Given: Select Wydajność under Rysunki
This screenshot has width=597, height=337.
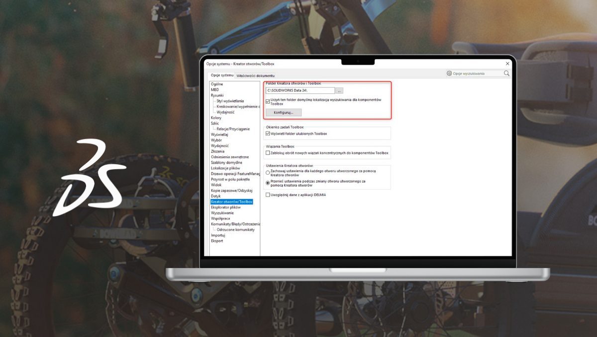Looking at the screenshot, I should [x=225, y=112].
